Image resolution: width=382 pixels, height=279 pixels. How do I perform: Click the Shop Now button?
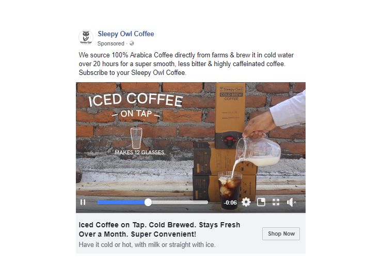[x=281, y=234]
